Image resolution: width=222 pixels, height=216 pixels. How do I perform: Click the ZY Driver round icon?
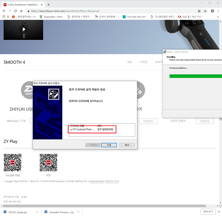tap(27, 90)
